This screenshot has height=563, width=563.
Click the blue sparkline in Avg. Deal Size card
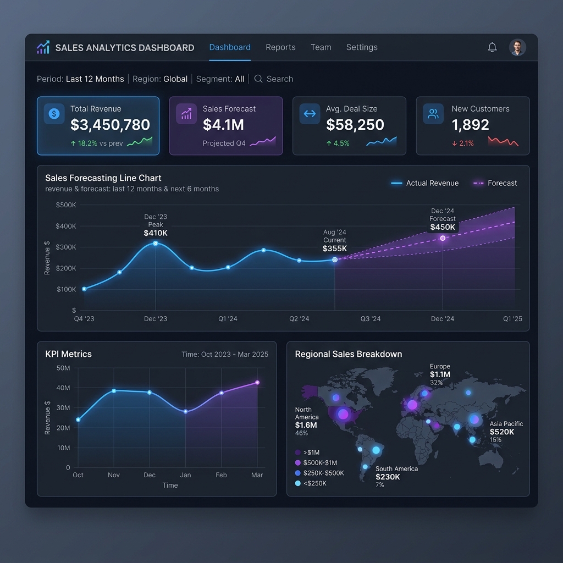pyautogui.click(x=382, y=141)
